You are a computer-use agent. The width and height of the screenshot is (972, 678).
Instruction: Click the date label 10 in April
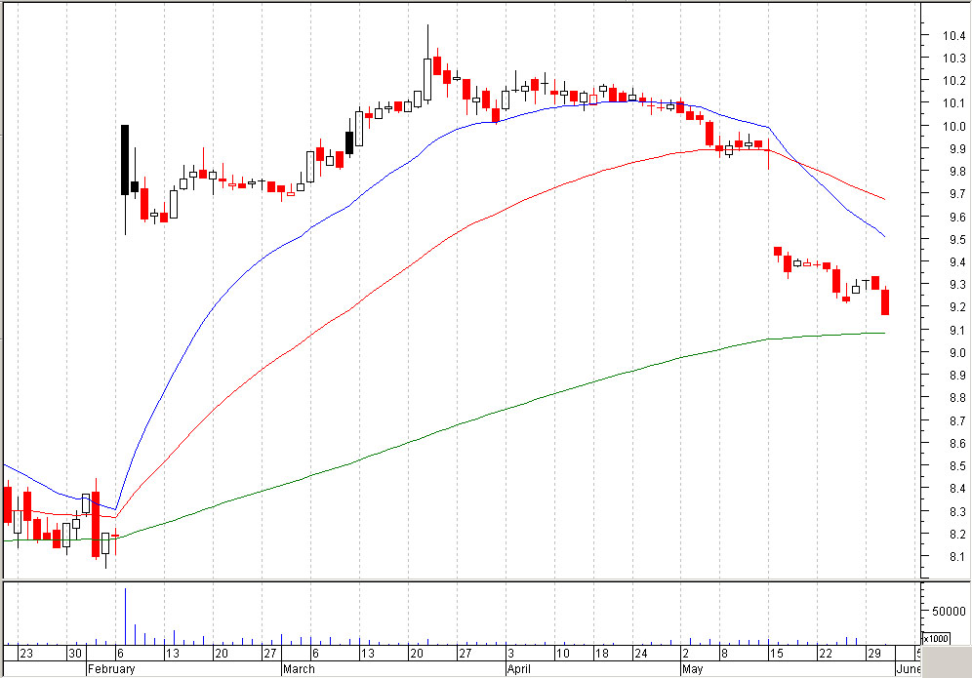coord(562,654)
